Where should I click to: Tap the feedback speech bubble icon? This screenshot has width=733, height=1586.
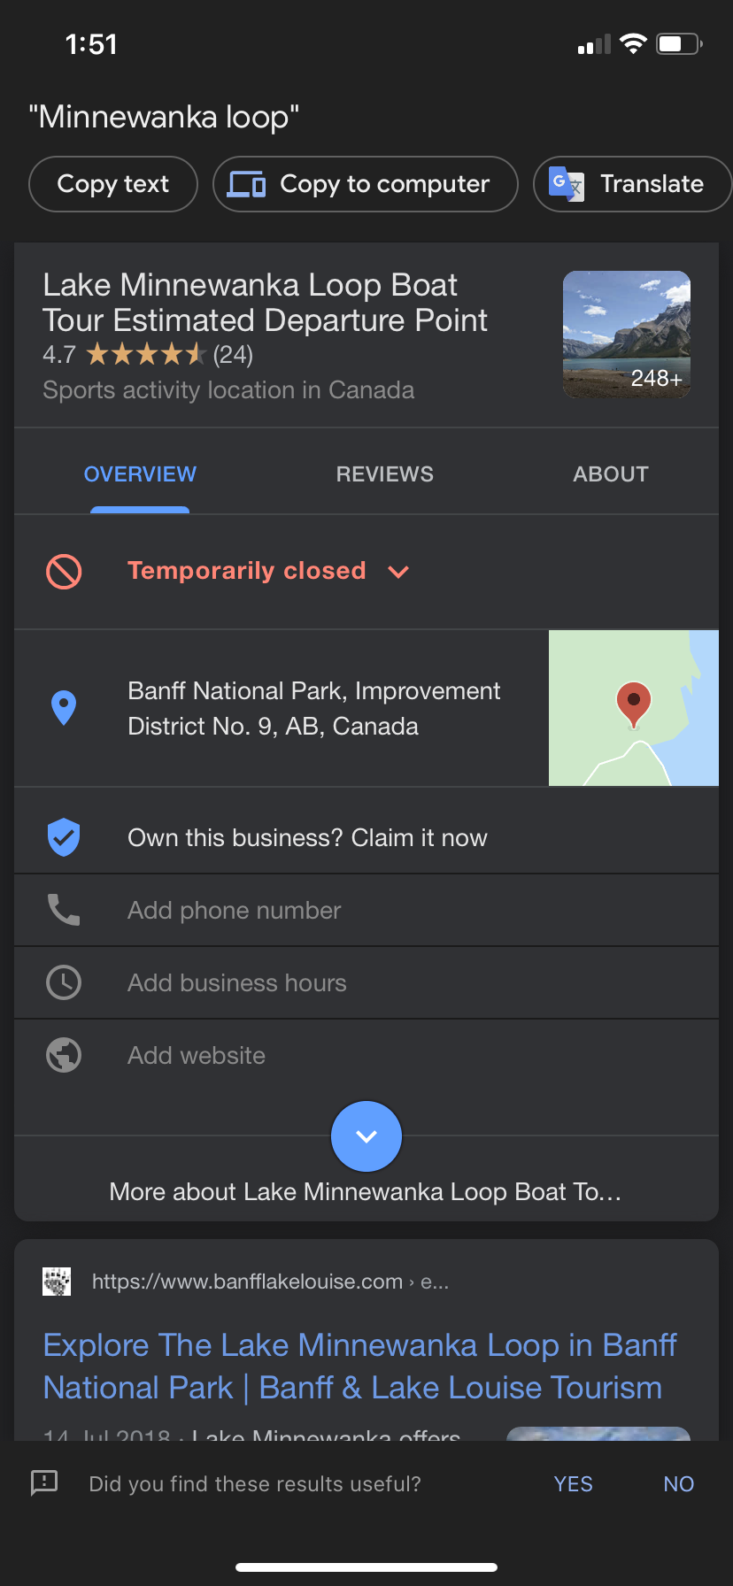(x=44, y=1483)
